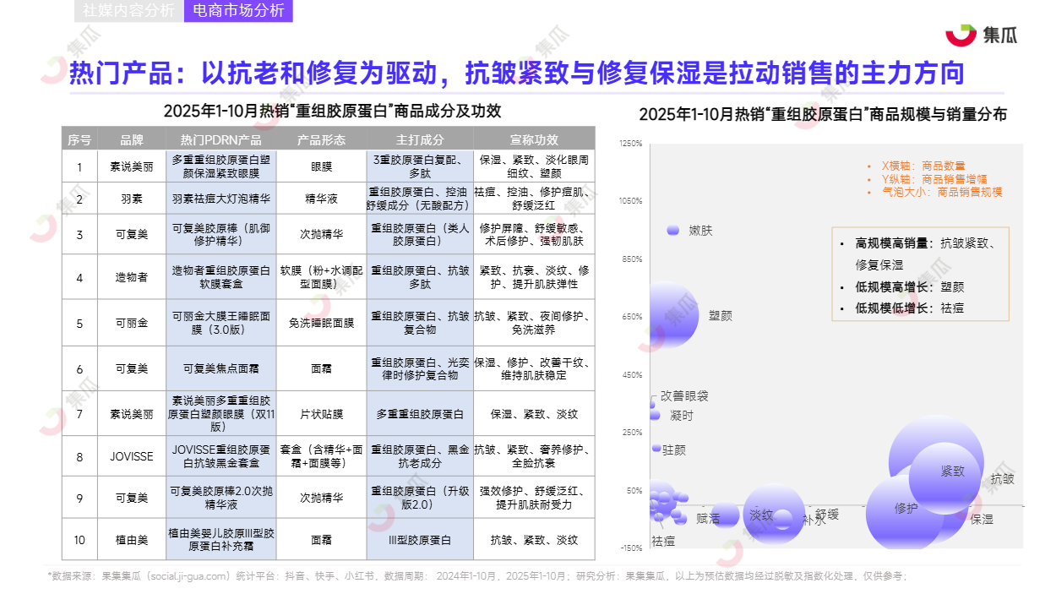Click the 1250% y-axis label
Image resolution: width=1056 pixels, height=594 pixels.
tap(630, 144)
